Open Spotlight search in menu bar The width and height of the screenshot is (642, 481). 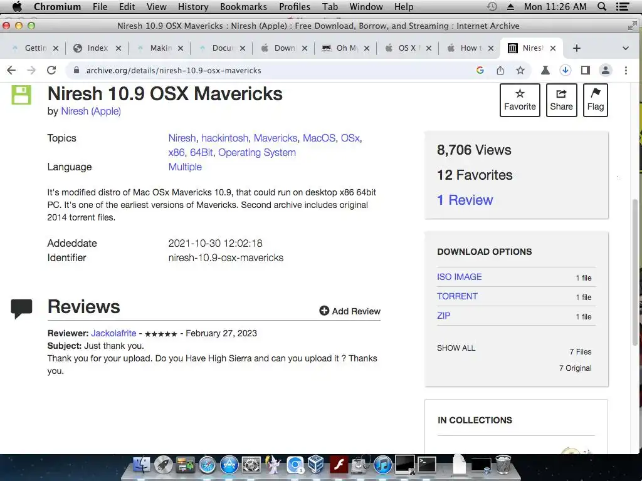pyautogui.click(x=602, y=6)
